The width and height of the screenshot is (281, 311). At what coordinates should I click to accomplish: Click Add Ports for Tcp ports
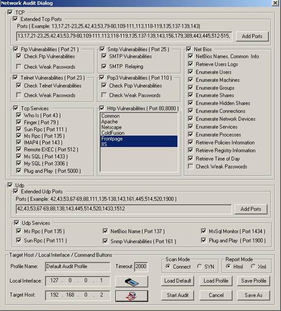pyautogui.click(x=252, y=36)
